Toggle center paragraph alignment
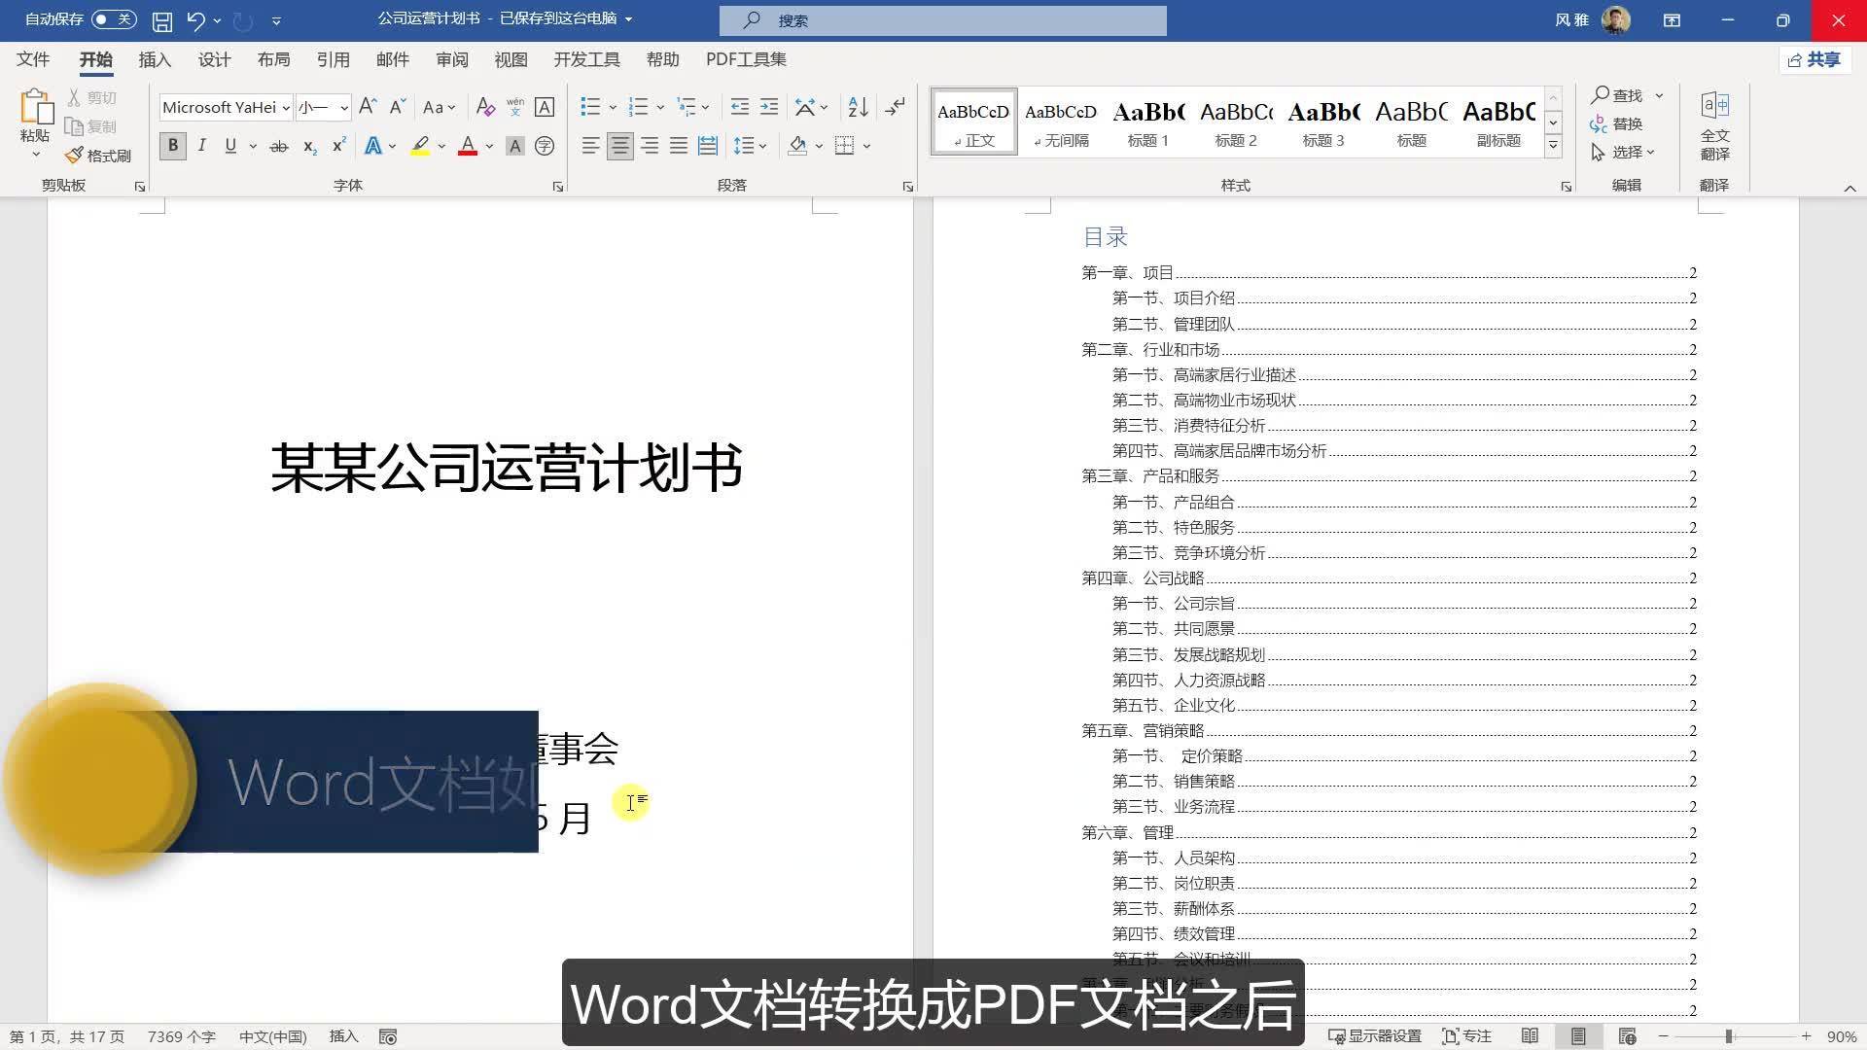Screen dimensions: 1867x1050 (619, 146)
